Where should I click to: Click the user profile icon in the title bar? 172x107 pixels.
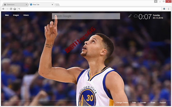coord(156,1)
